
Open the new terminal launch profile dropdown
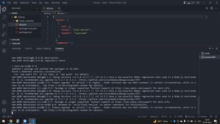click(x=213, y=48)
